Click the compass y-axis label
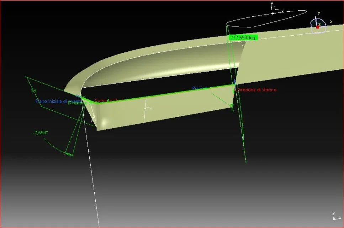This screenshot has width=344, height=228. 318,13
